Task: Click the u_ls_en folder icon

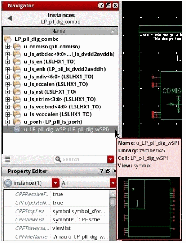Action: point(17,62)
